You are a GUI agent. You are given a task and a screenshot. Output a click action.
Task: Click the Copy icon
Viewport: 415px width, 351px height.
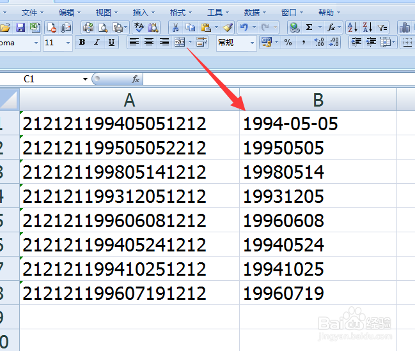click(190, 27)
